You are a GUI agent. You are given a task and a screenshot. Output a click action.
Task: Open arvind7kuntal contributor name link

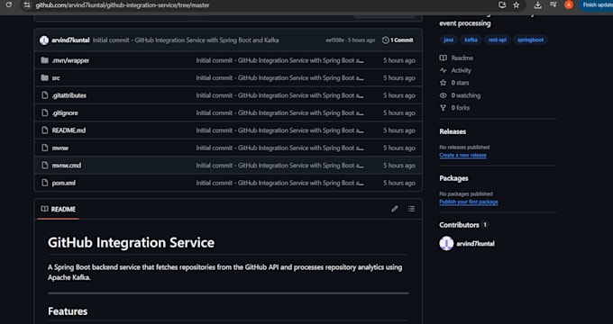tap(475, 244)
